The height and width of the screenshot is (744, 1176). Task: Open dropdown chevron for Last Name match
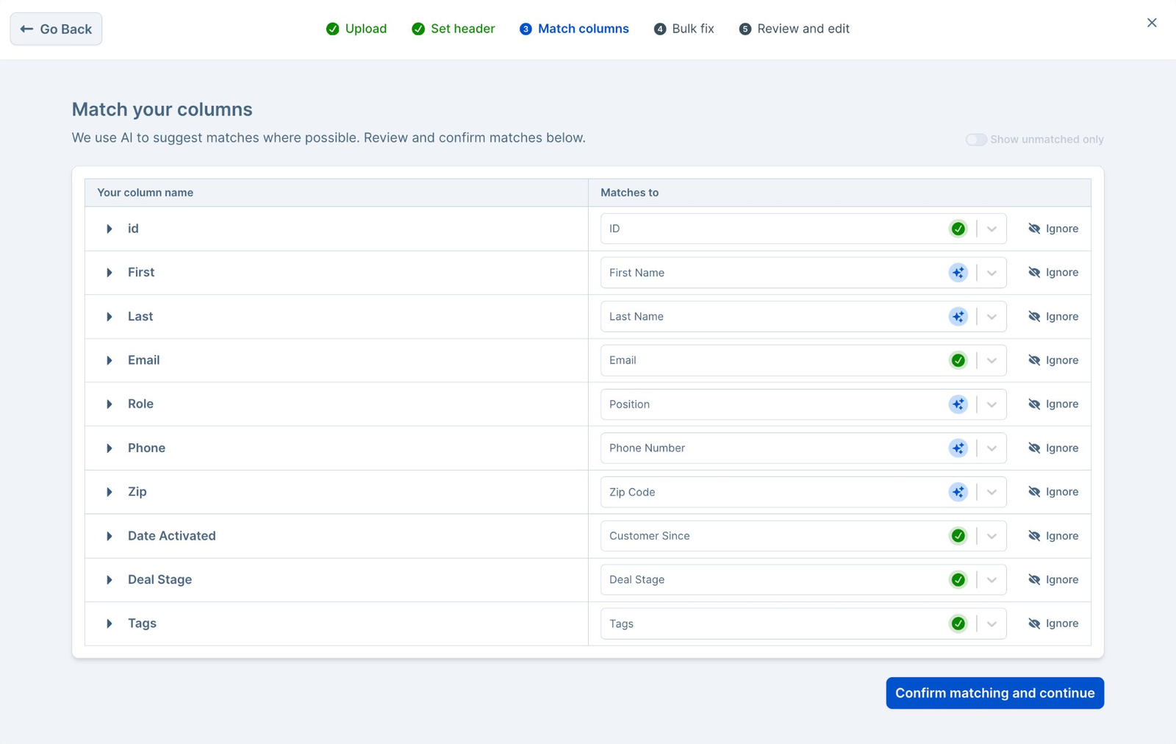point(992,317)
